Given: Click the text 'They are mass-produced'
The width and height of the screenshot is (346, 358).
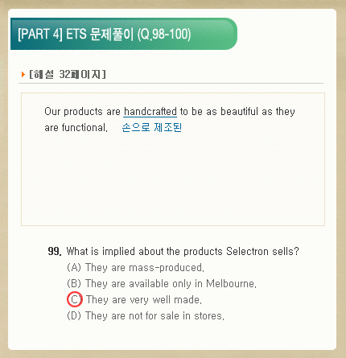Looking at the screenshot, I should coord(145,267).
